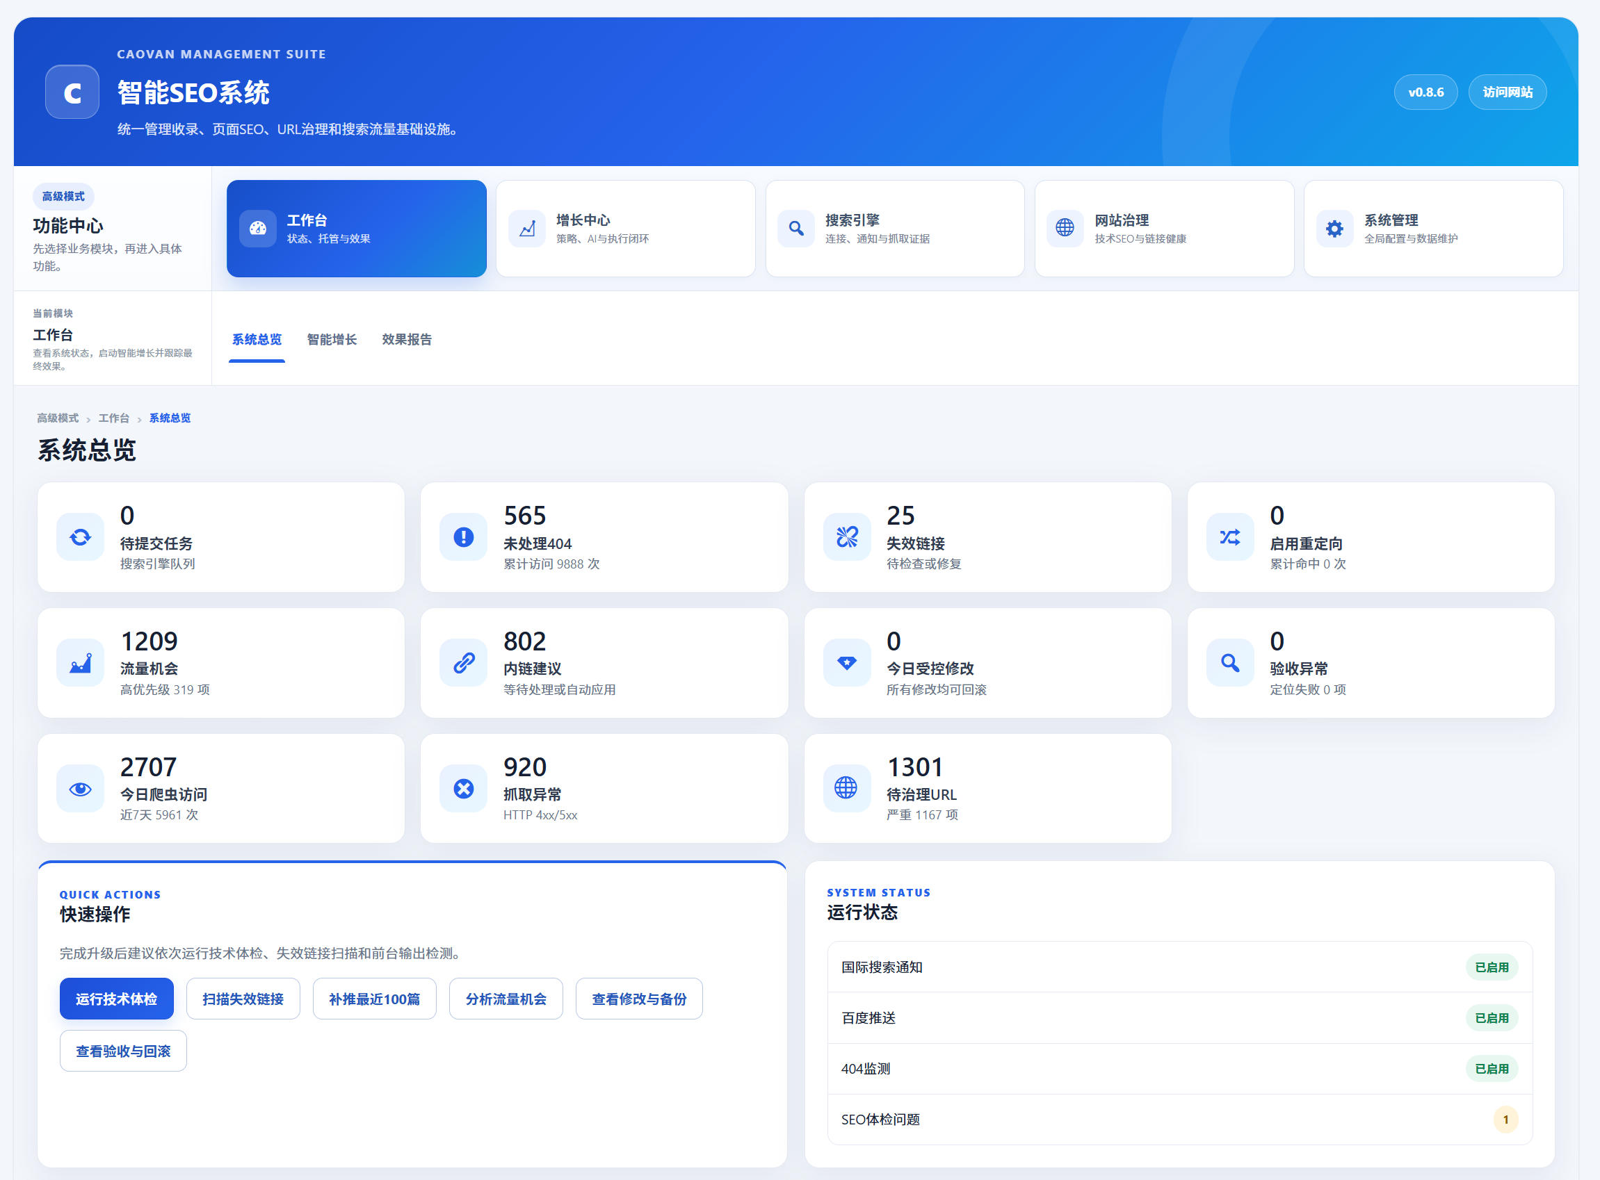The image size is (1600, 1180).
Task: Click the SEO体检问题 count badge
Action: coord(1505,1120)
